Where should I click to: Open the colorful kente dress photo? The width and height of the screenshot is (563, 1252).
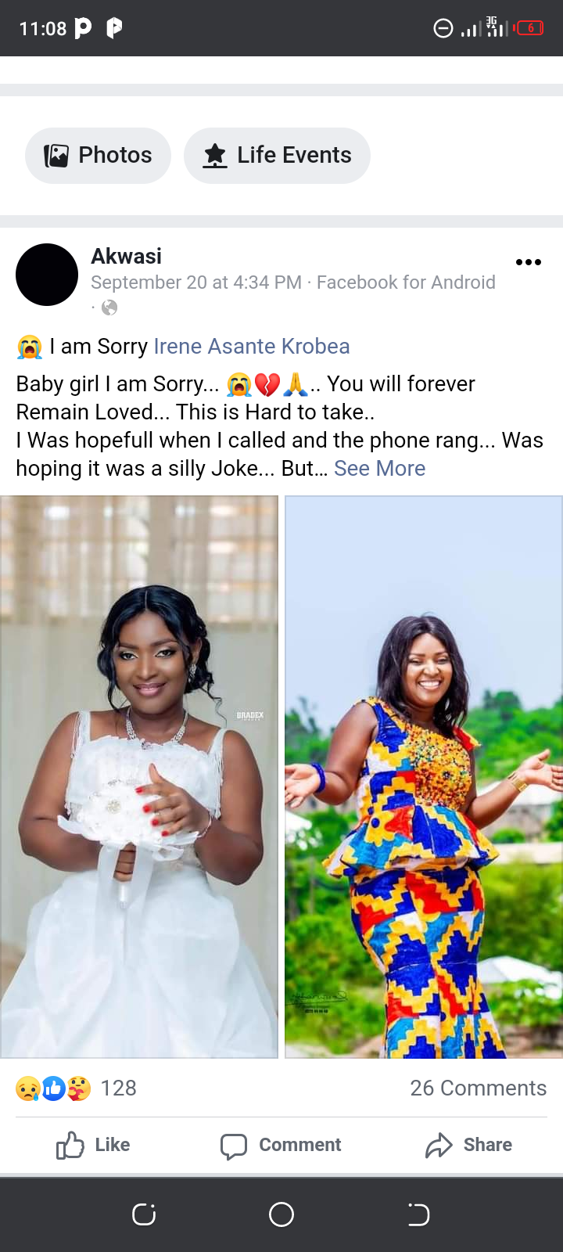click(x=424, y=777)
